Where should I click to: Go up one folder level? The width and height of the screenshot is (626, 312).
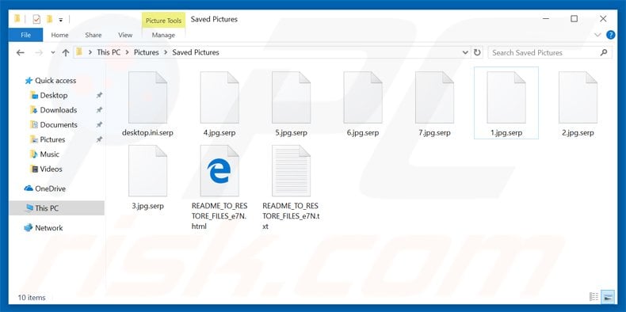[x=66, y=53]
